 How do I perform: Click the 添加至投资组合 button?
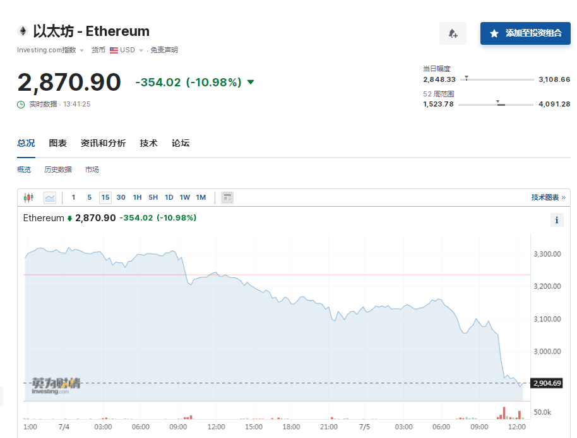click(x=525, y=33)
